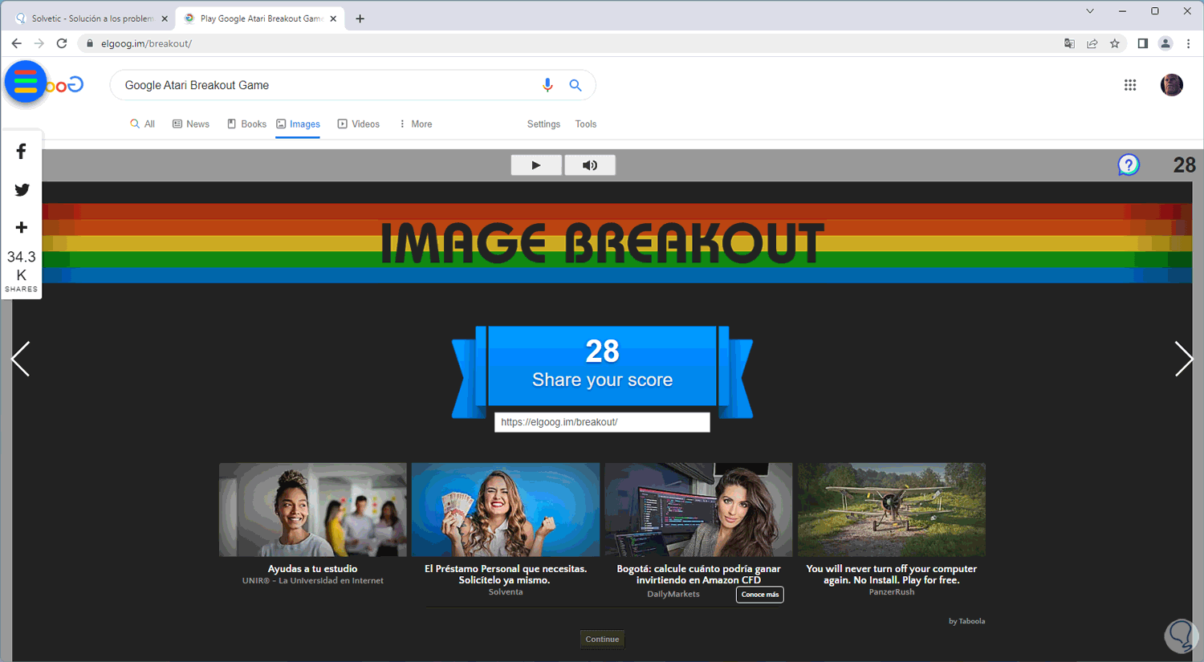
Task: Switch to the Videos search tab
Action: (359, 124)
